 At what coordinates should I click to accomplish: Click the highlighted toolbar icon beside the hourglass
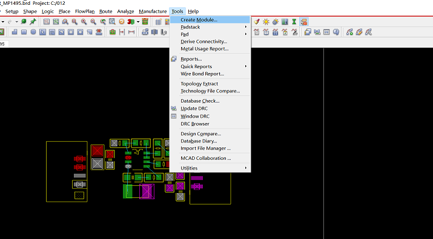click(x=304, y=22)
